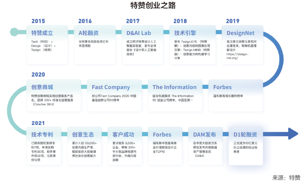
Task: Click the 2017 year label
Action: (133, 21)
